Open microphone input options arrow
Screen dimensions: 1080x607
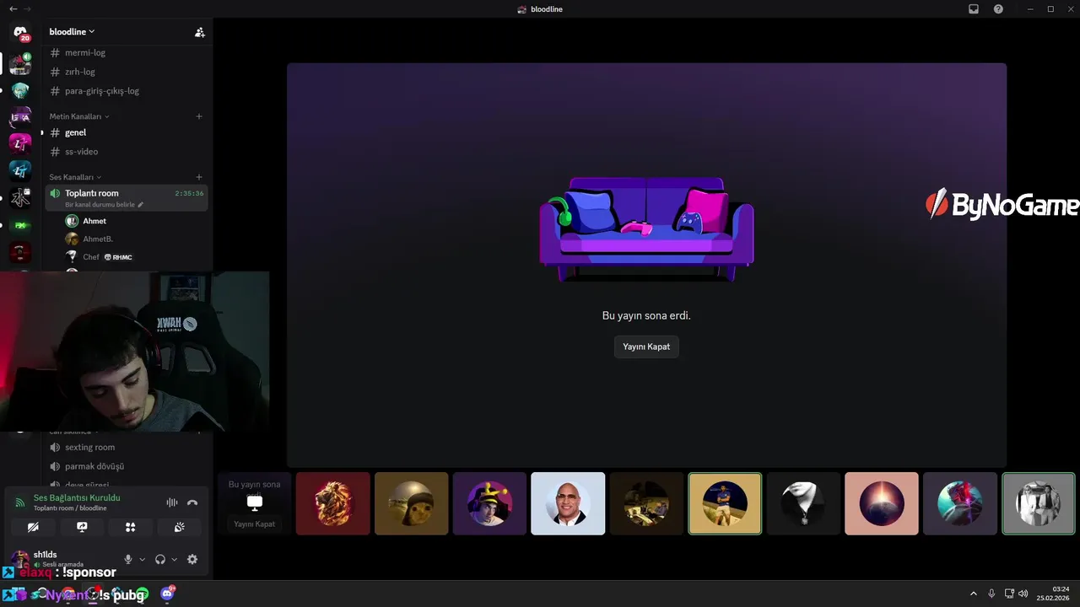click(142, 559)
